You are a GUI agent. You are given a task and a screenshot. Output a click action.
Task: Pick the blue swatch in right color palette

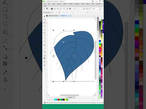[x=100, y=41]
